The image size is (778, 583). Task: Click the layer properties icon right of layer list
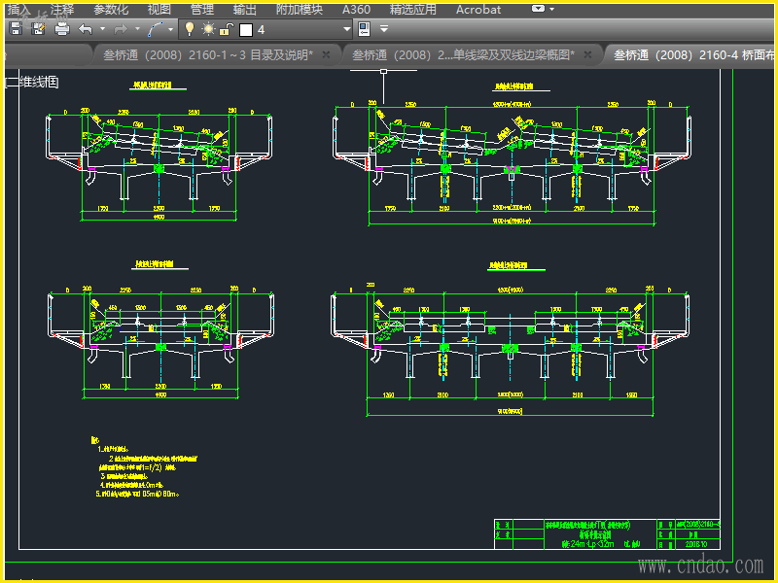(x=366, y=29)
